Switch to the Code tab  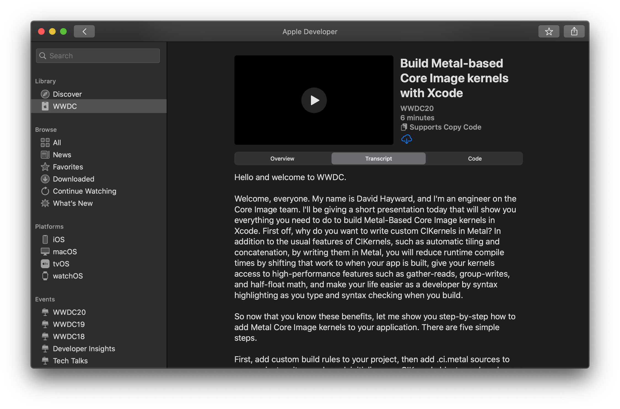474,158
